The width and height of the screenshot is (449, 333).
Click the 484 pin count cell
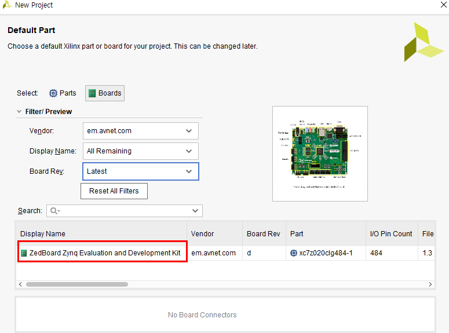tap(392, 253)
